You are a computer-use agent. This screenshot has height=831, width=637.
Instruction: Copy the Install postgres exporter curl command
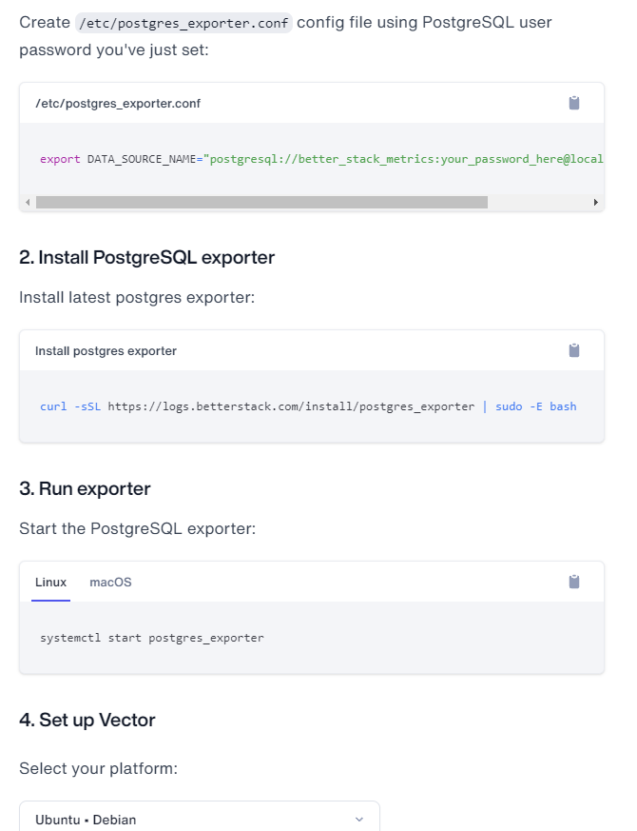tap(574, 350)
